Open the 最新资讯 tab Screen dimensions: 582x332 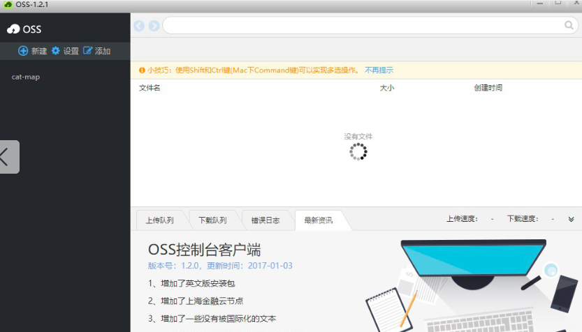pyautogui.click(x=319, y=220)
